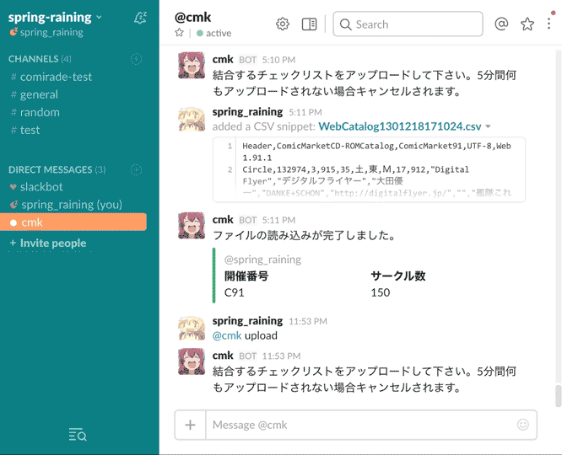Star the @cmk conversation
Viewport: 562px width, 455px height.
179,33
